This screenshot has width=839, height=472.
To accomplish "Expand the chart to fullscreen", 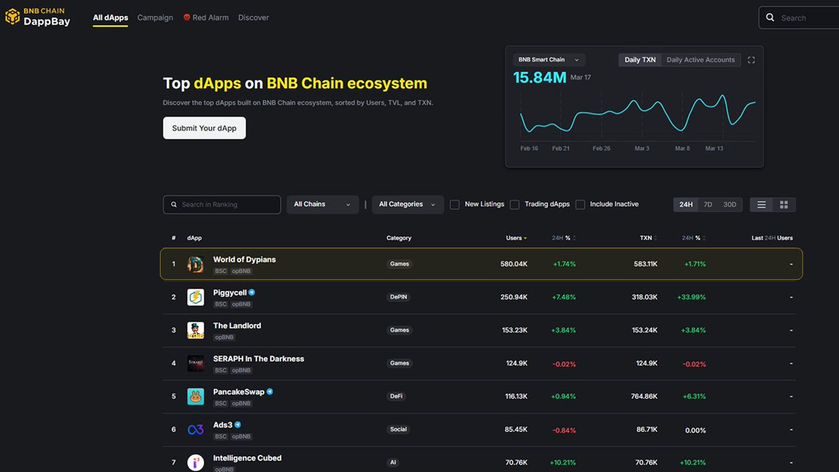I will point(752,60).
